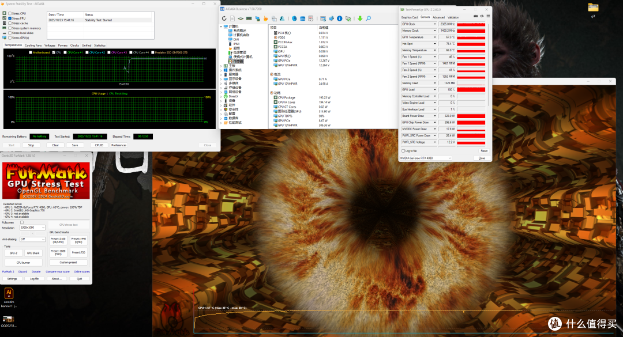
Task: Open the GPU Temperature sensor dropdown arrow
Action: pos(435,37)
